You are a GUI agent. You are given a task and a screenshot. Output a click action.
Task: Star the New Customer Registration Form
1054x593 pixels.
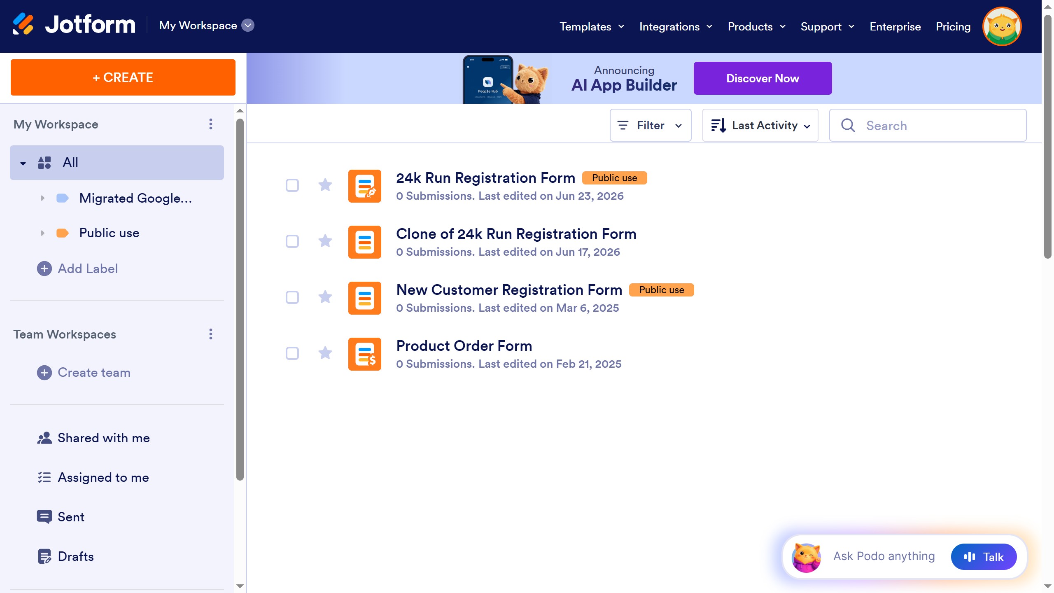coord(325,297)
